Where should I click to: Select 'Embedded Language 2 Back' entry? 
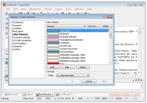78,58
